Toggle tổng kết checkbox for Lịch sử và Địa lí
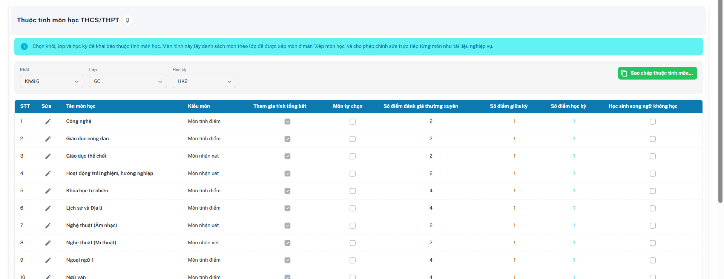This screenshot has width=724, height=279. tap(287, 208)
